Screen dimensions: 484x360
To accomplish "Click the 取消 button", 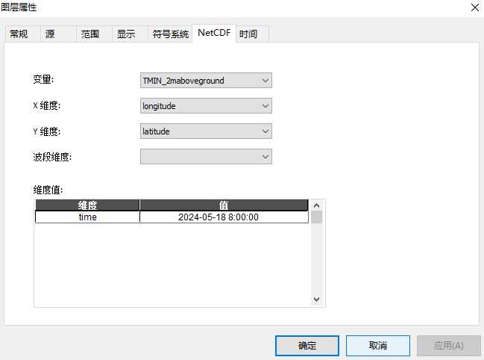I will (377, 346).
